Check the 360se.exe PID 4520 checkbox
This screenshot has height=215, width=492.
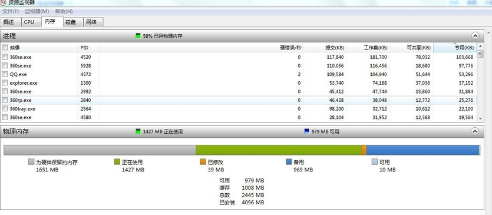pos(5,57)
